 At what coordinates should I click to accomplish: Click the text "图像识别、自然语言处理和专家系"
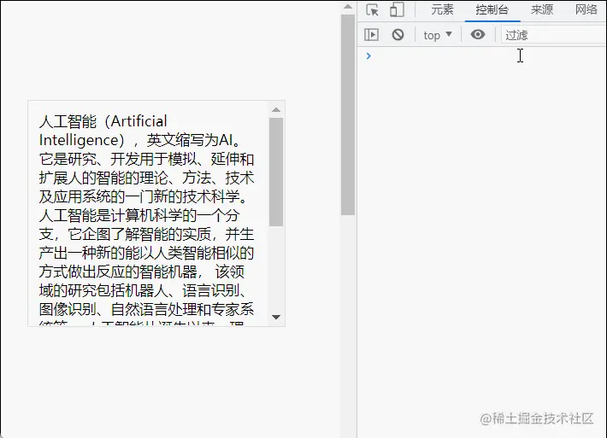pos(146,310)
